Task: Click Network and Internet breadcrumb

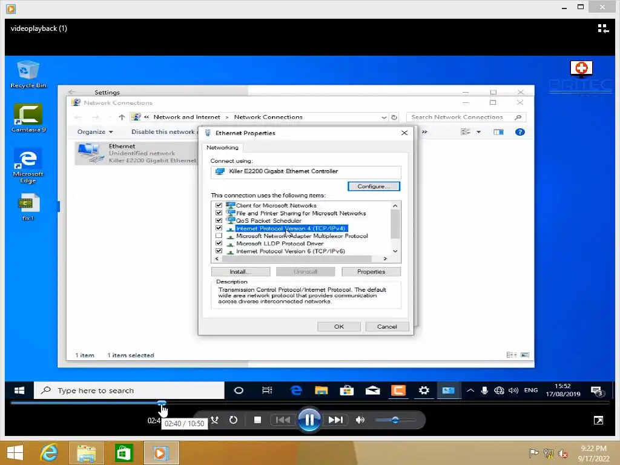Action: (x=186, y=117)
